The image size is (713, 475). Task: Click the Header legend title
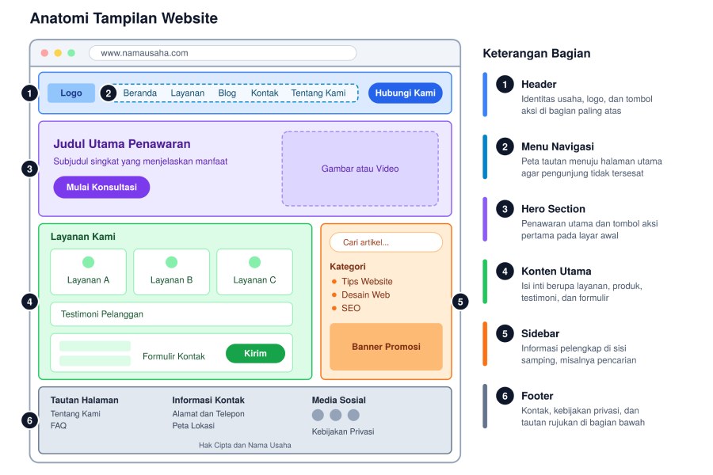click(x=539, y=84)
